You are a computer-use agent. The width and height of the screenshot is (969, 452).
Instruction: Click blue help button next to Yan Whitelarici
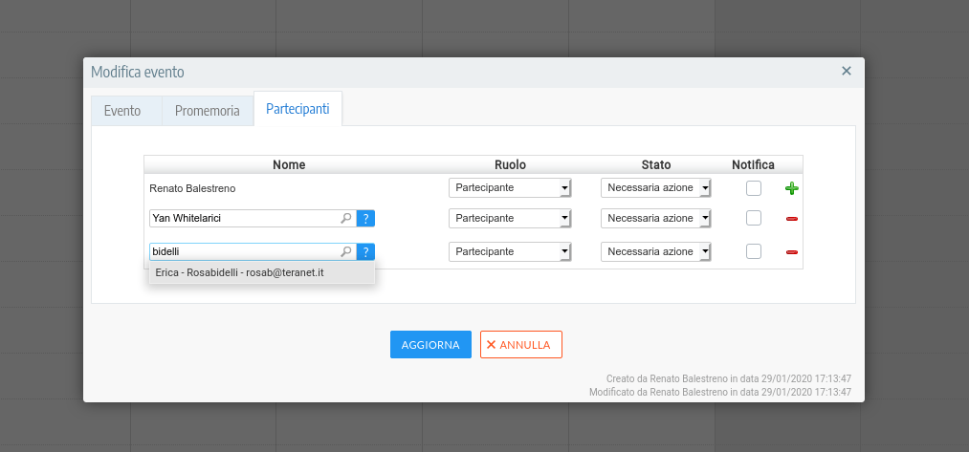click(x=365, y=219)
